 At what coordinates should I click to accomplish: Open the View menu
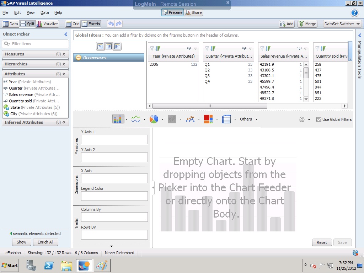(x=31, y=12)
